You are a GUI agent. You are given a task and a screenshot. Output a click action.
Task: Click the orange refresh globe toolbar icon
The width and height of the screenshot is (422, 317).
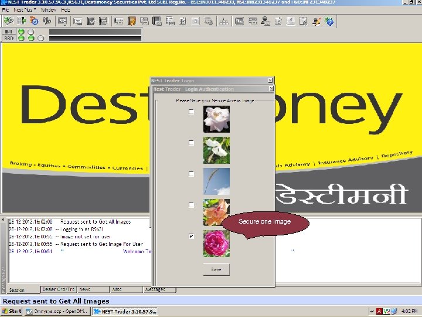click(x=34, y=21)
